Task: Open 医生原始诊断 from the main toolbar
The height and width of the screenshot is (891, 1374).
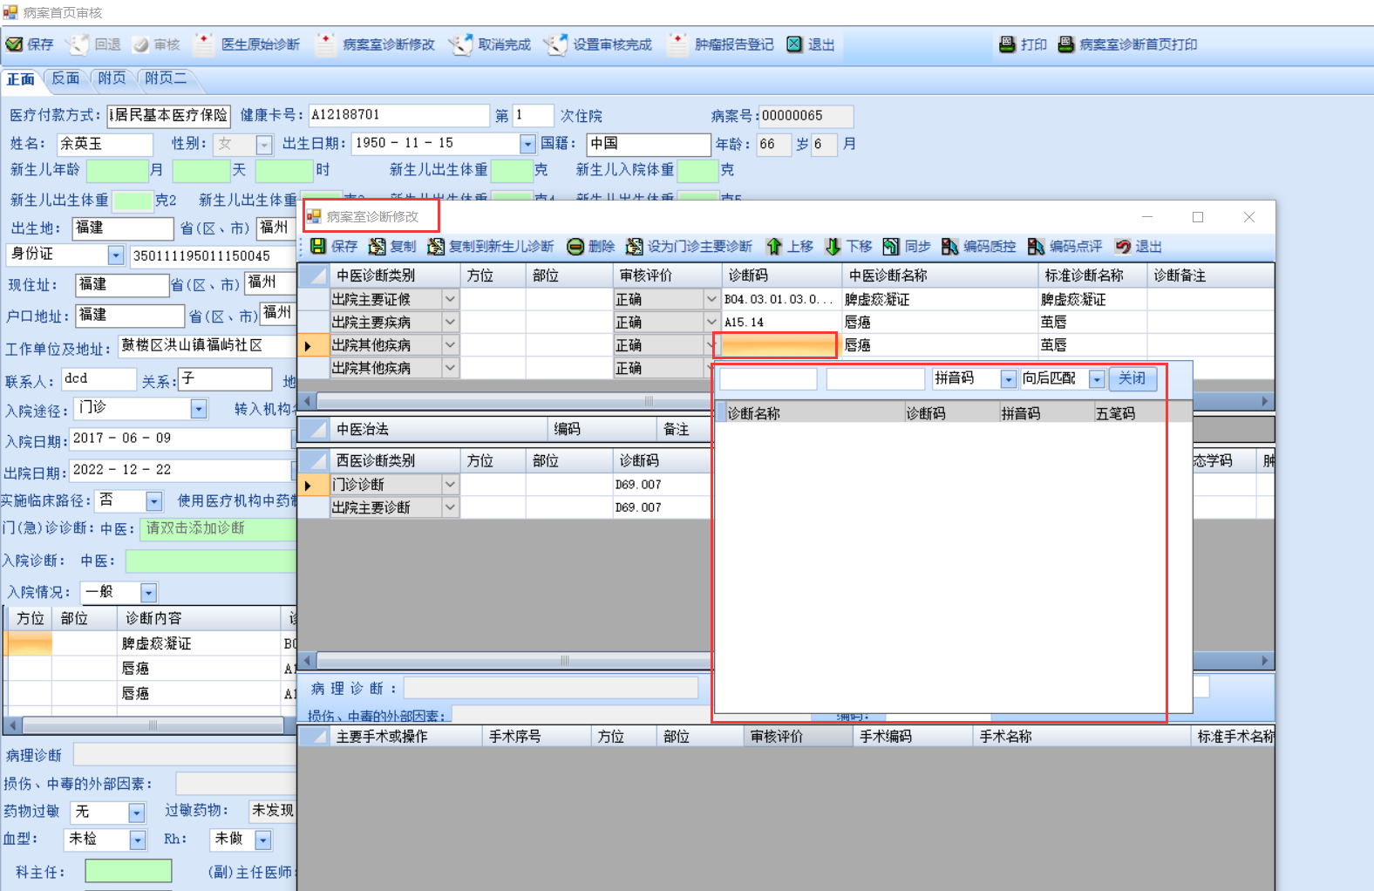Action: click(248, 44)
